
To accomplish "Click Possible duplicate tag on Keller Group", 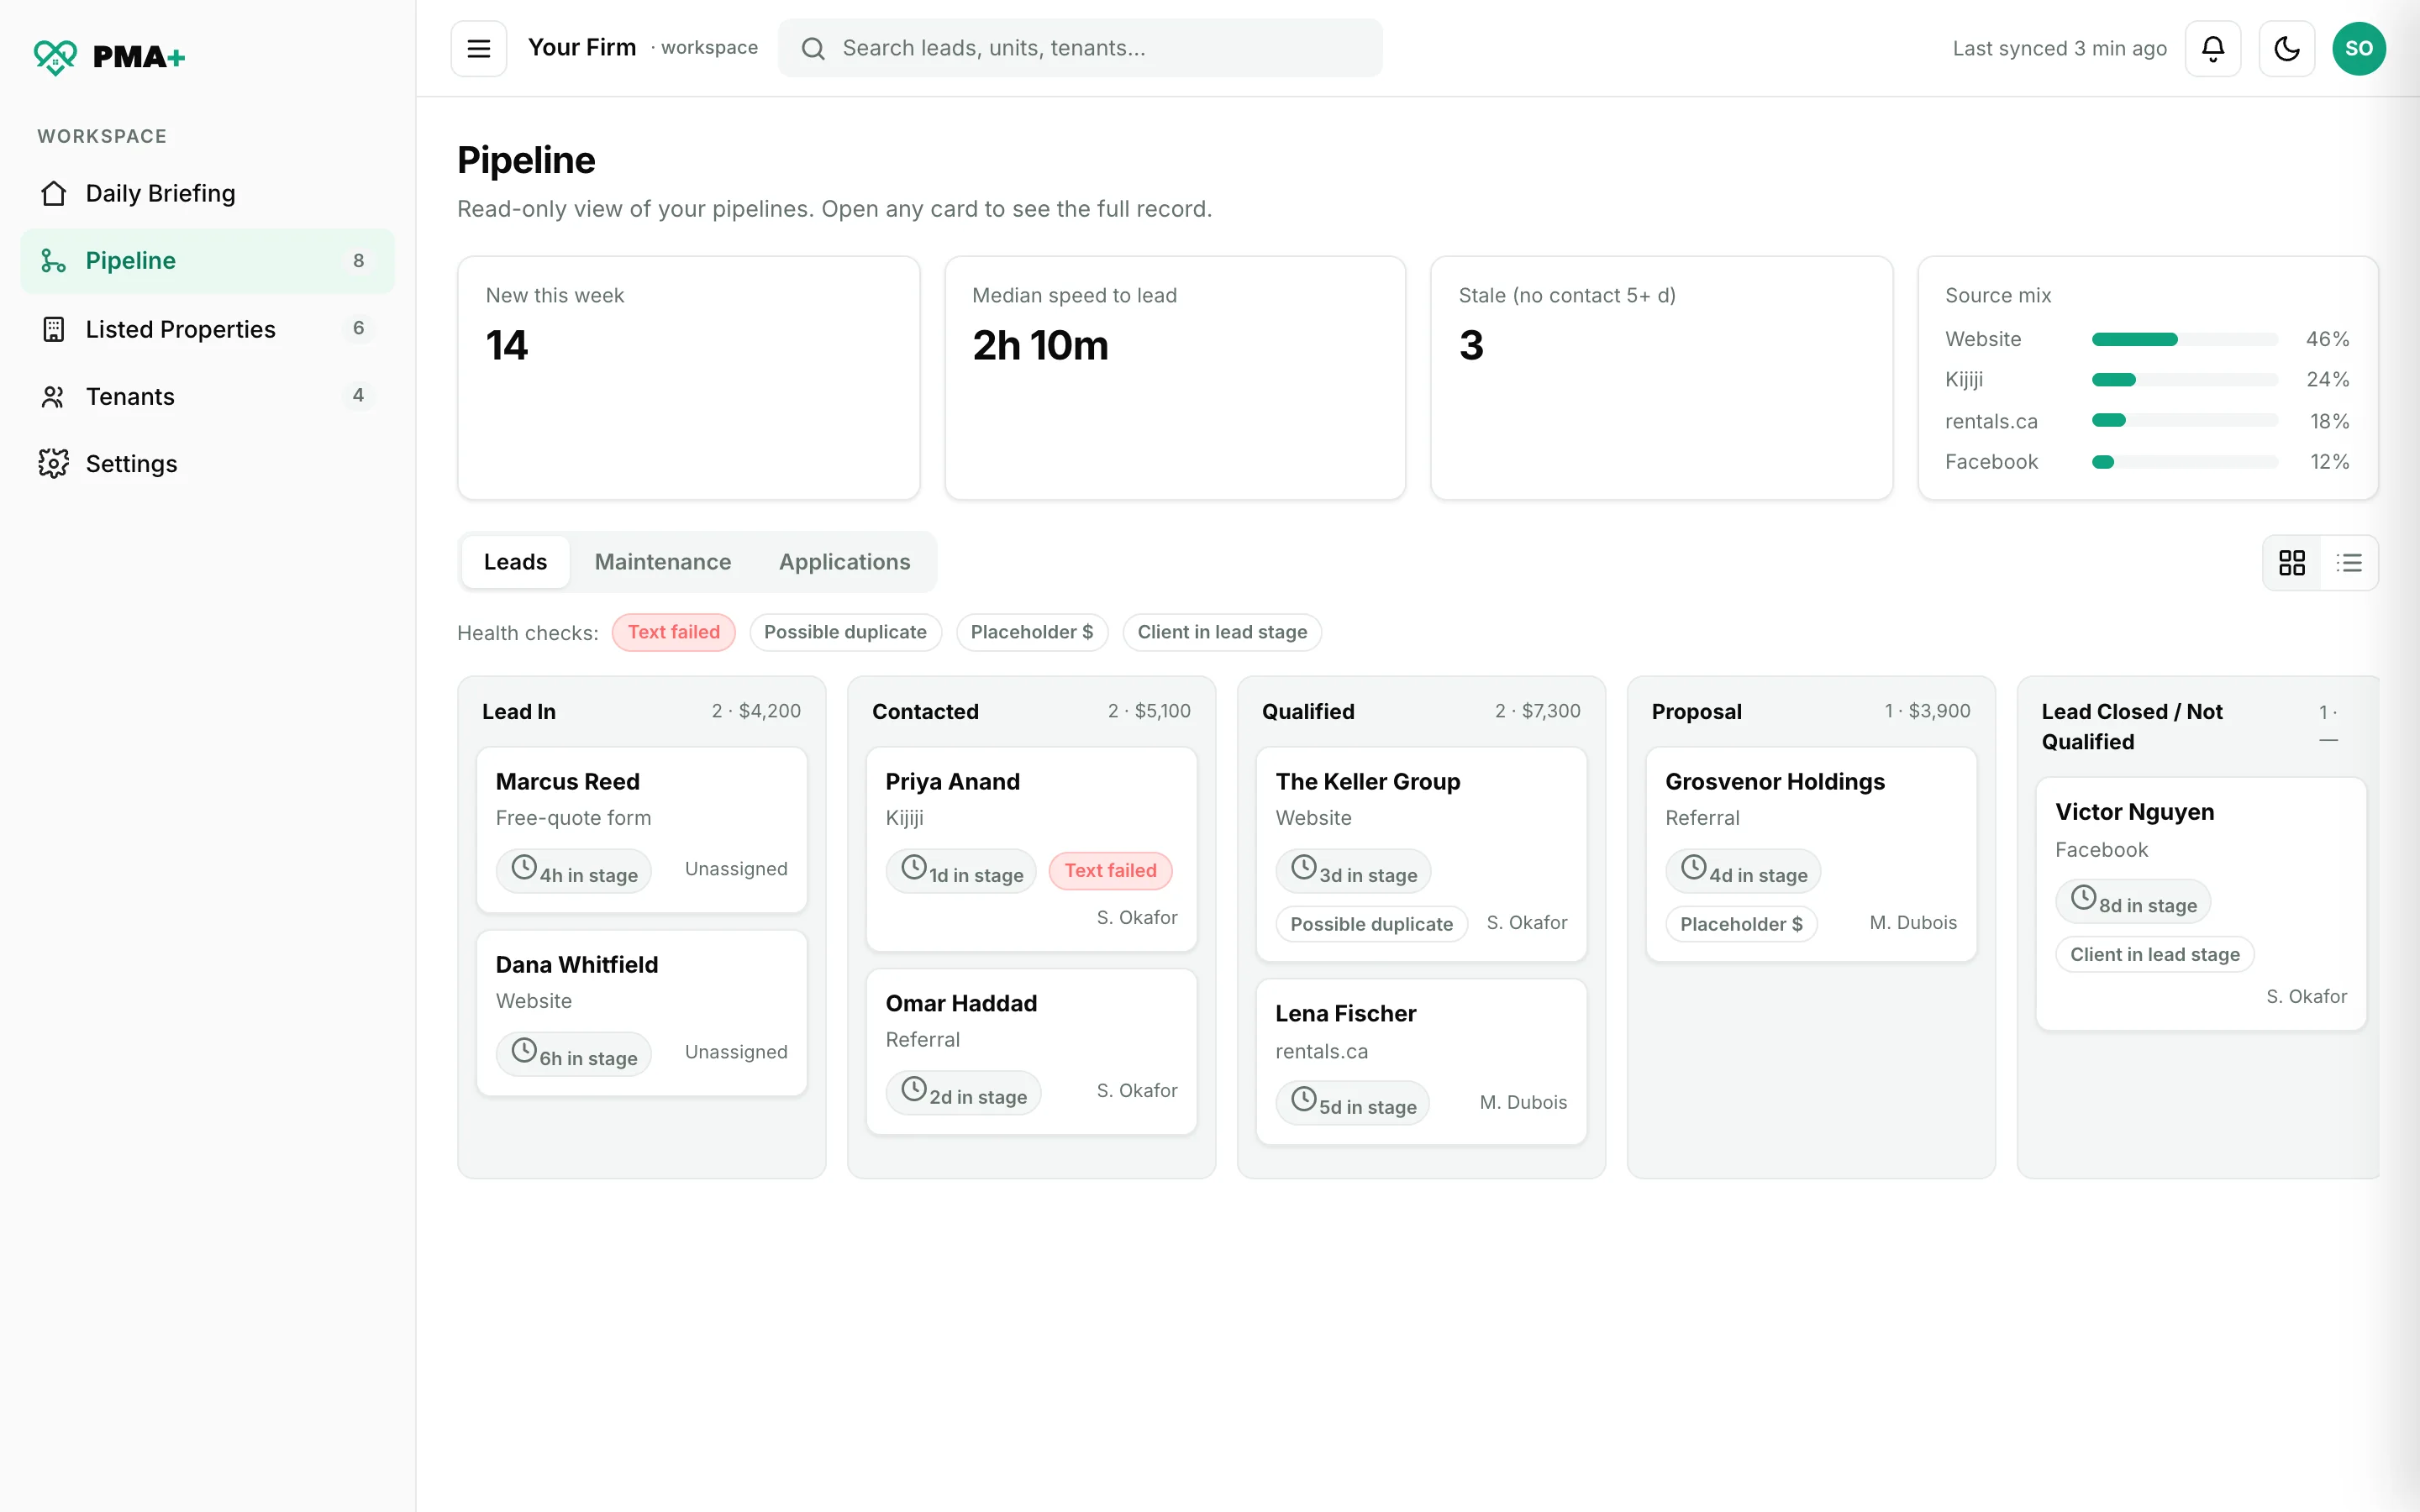I will tap(1371, 924).
